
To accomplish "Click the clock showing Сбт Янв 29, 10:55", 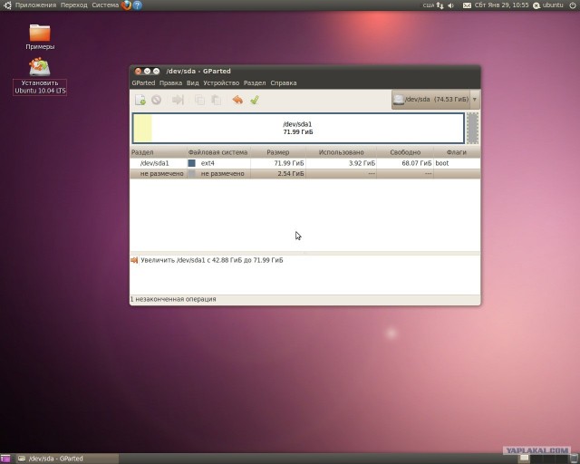I will 501,5.
